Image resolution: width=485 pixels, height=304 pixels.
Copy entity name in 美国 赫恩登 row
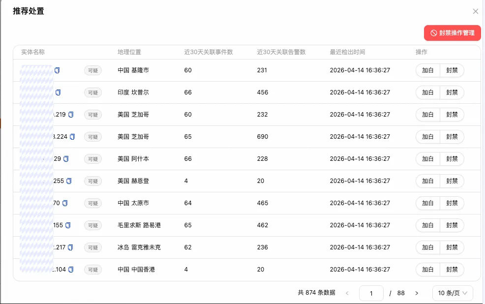tap(69, 181)
